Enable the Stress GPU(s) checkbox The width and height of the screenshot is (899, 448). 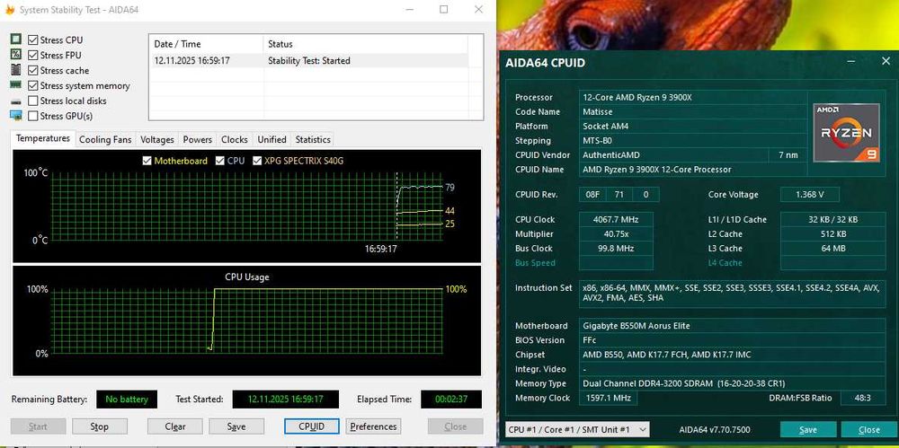(x=32, y=116)
